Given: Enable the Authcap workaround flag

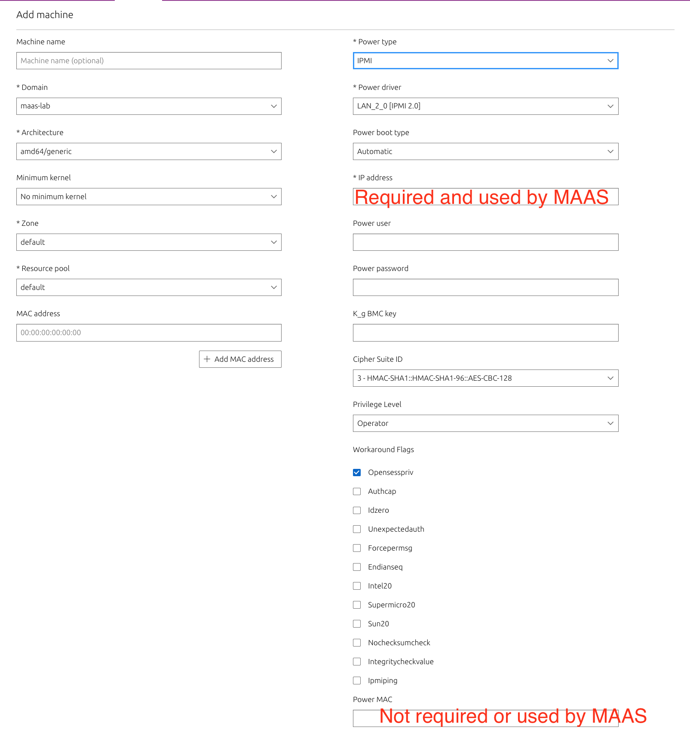Looking at the screenshot, I should click(x=357, y=491).
